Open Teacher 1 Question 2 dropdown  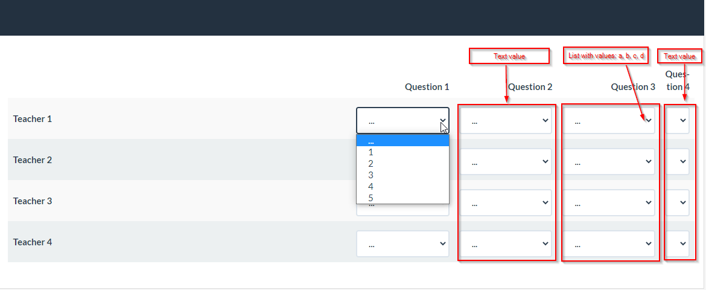506,121
